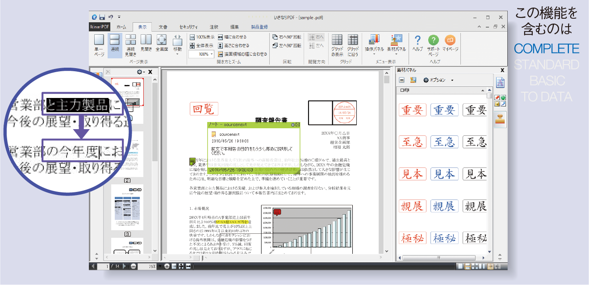Click 全体表示 fit whole page
Viewport: 589px width, 285px height.
click(x=201, y=45)
